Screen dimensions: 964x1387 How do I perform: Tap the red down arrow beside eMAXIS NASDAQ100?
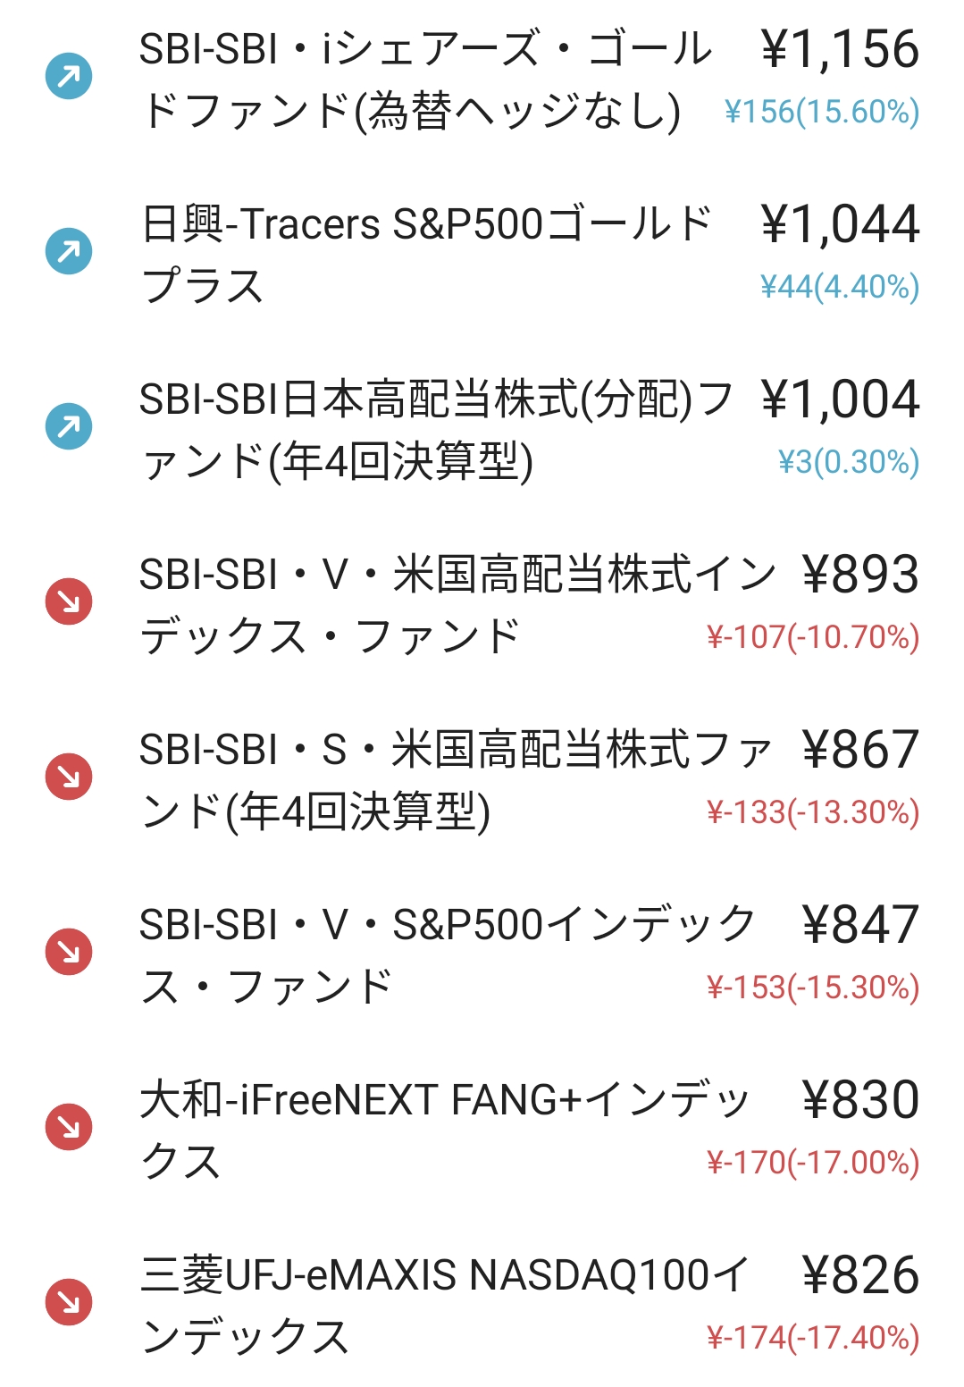[69, 1303]
